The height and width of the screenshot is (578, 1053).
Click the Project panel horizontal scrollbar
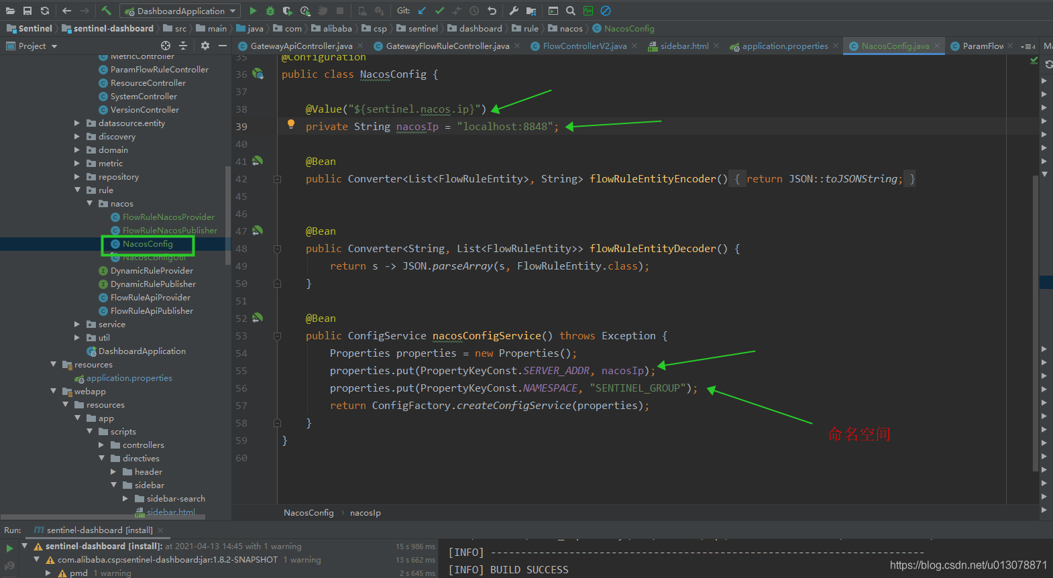click(x=103, y=517)
